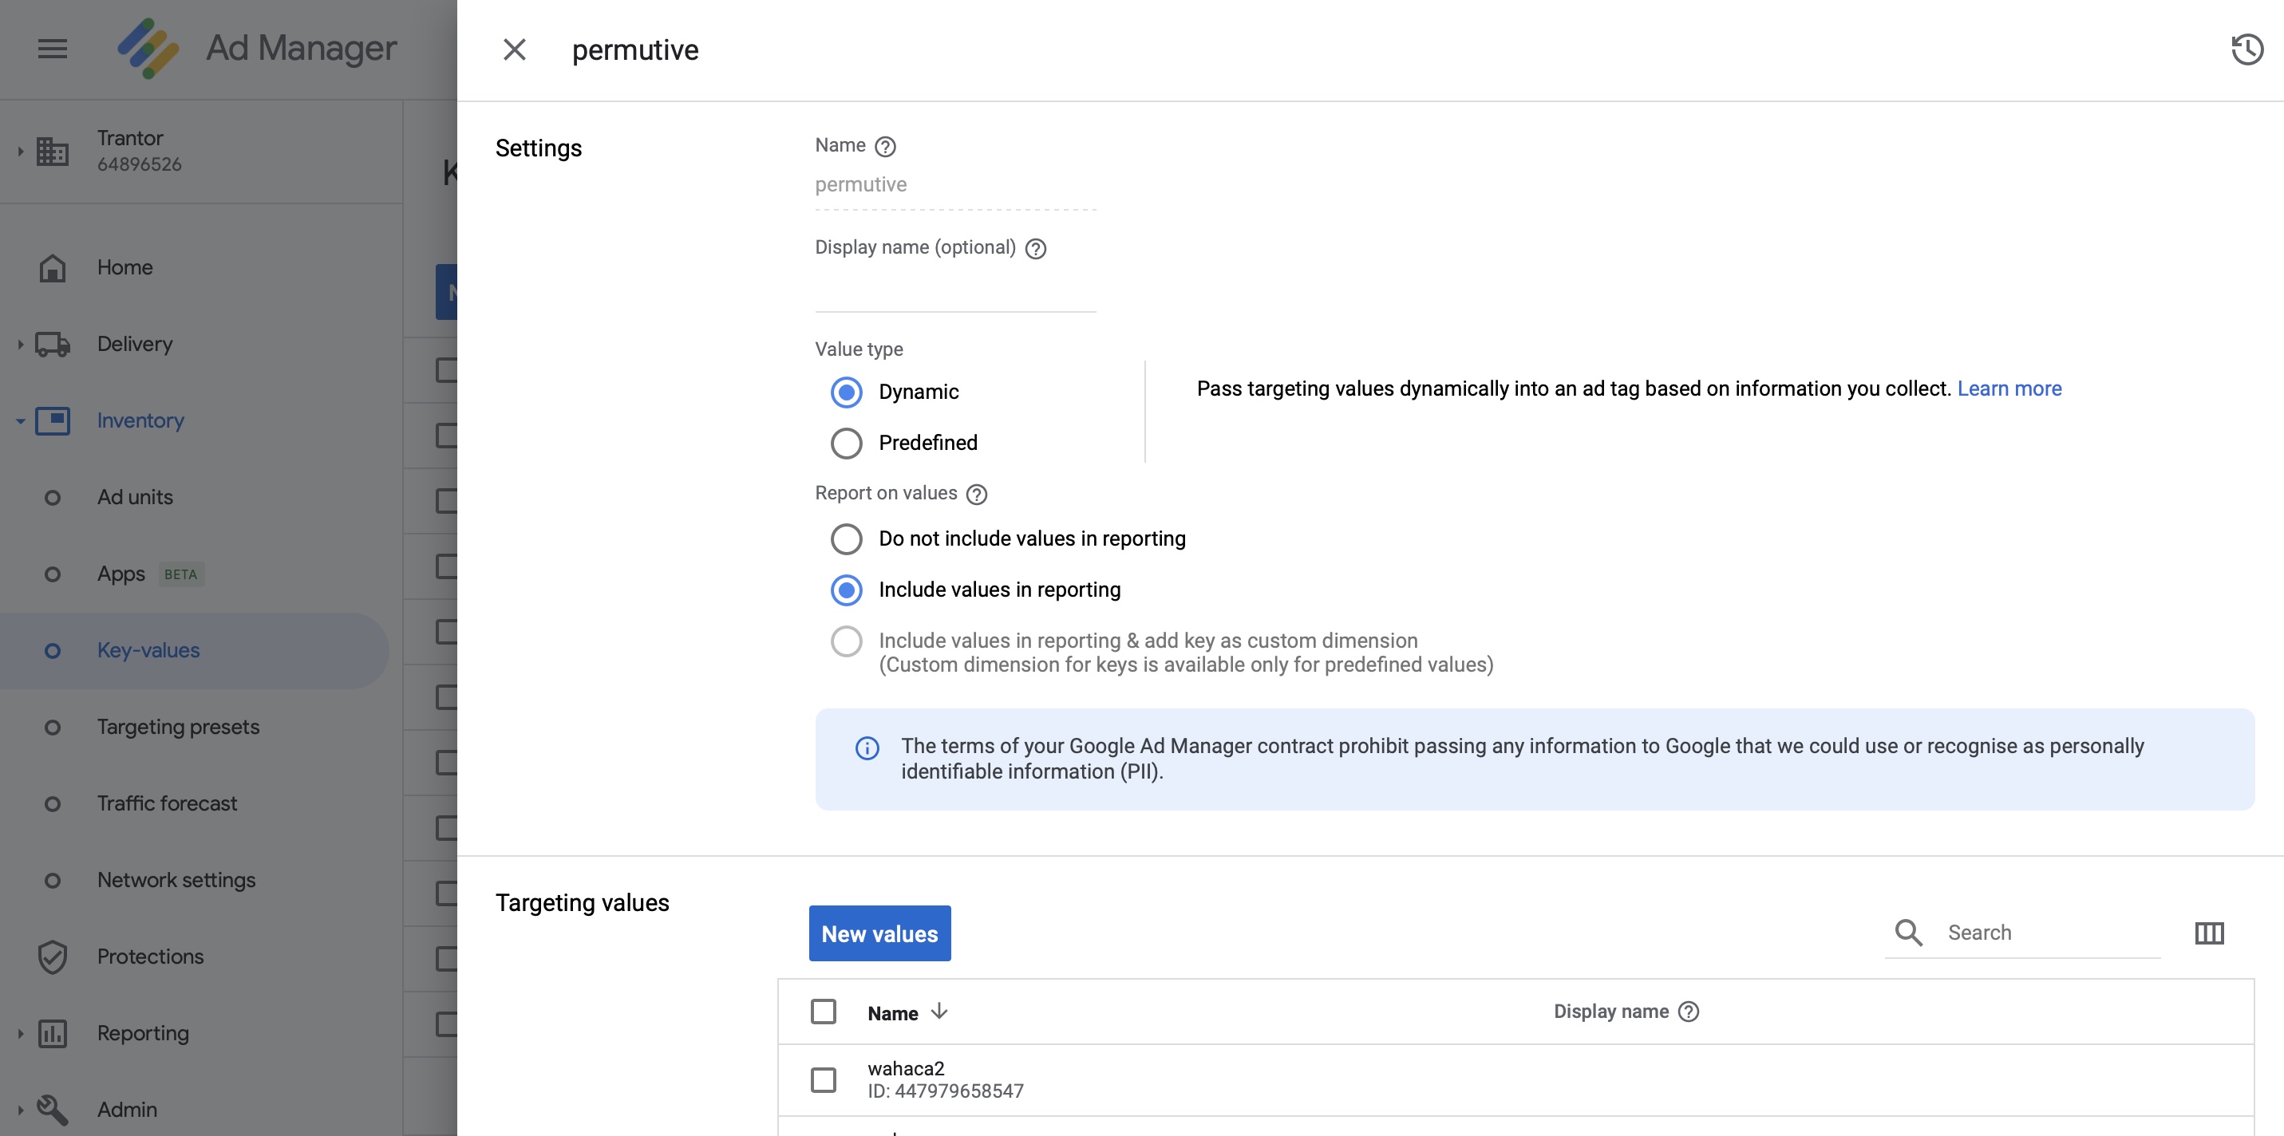Click the Delivery truck icon
This screenshot has width=2284, height=1136.
tap(51, 344)
